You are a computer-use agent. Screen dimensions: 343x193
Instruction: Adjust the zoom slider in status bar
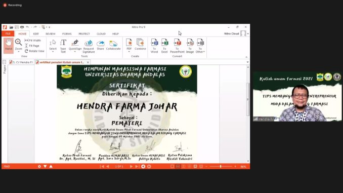pos(221,167)
